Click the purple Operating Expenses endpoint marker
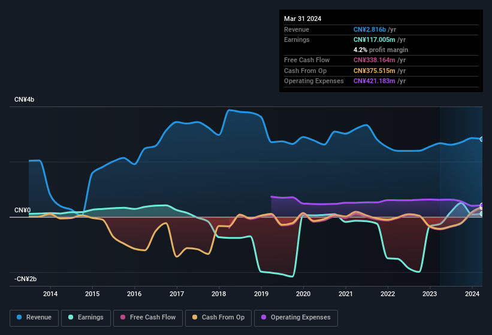Screen dimensions: 492x335 [482, 206]
